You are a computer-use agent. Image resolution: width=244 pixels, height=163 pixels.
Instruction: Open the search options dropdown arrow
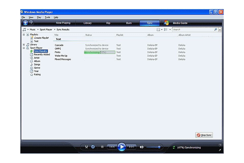pos(220,30)
